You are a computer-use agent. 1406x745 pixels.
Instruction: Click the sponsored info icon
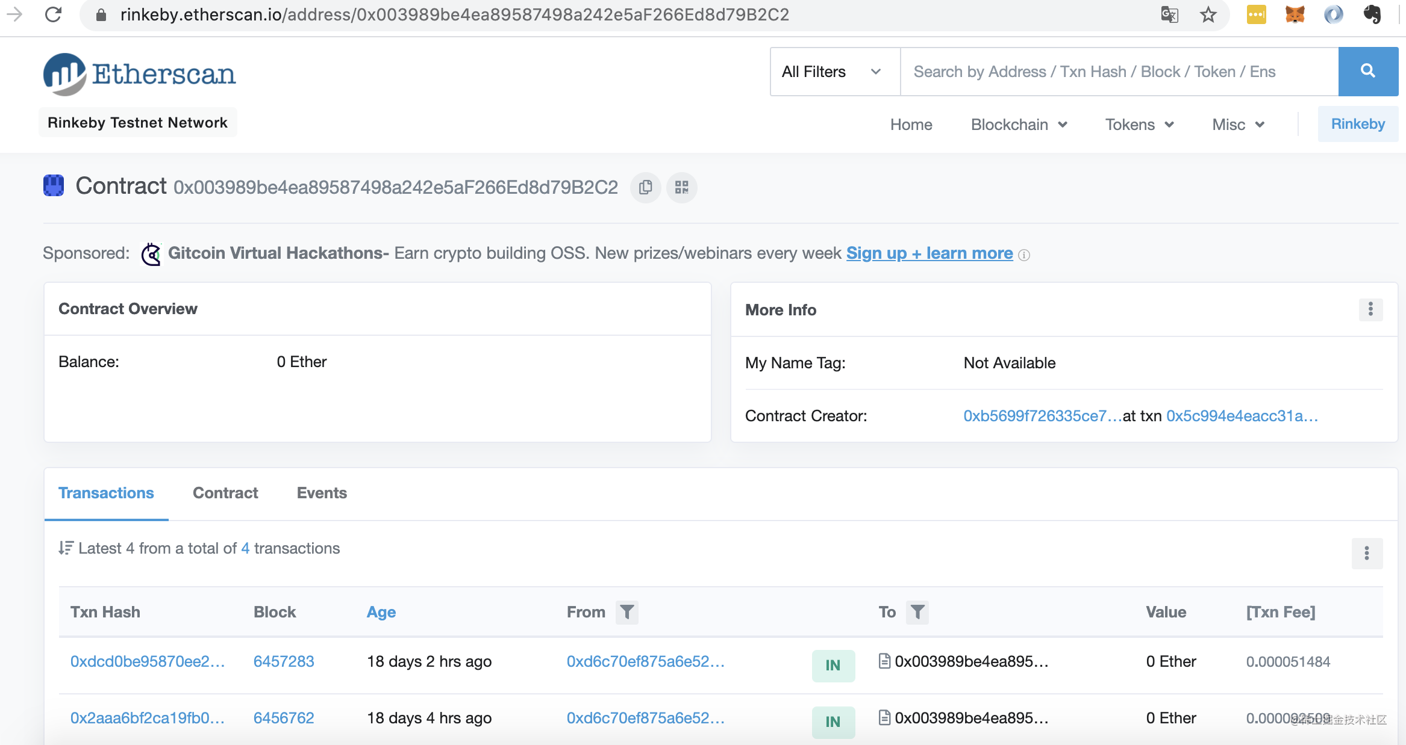(x=1024, y=255)
